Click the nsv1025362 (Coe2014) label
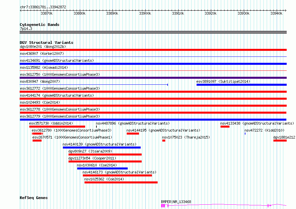Image resolution: width=296 pixels, height=209 pixels. 104,179
